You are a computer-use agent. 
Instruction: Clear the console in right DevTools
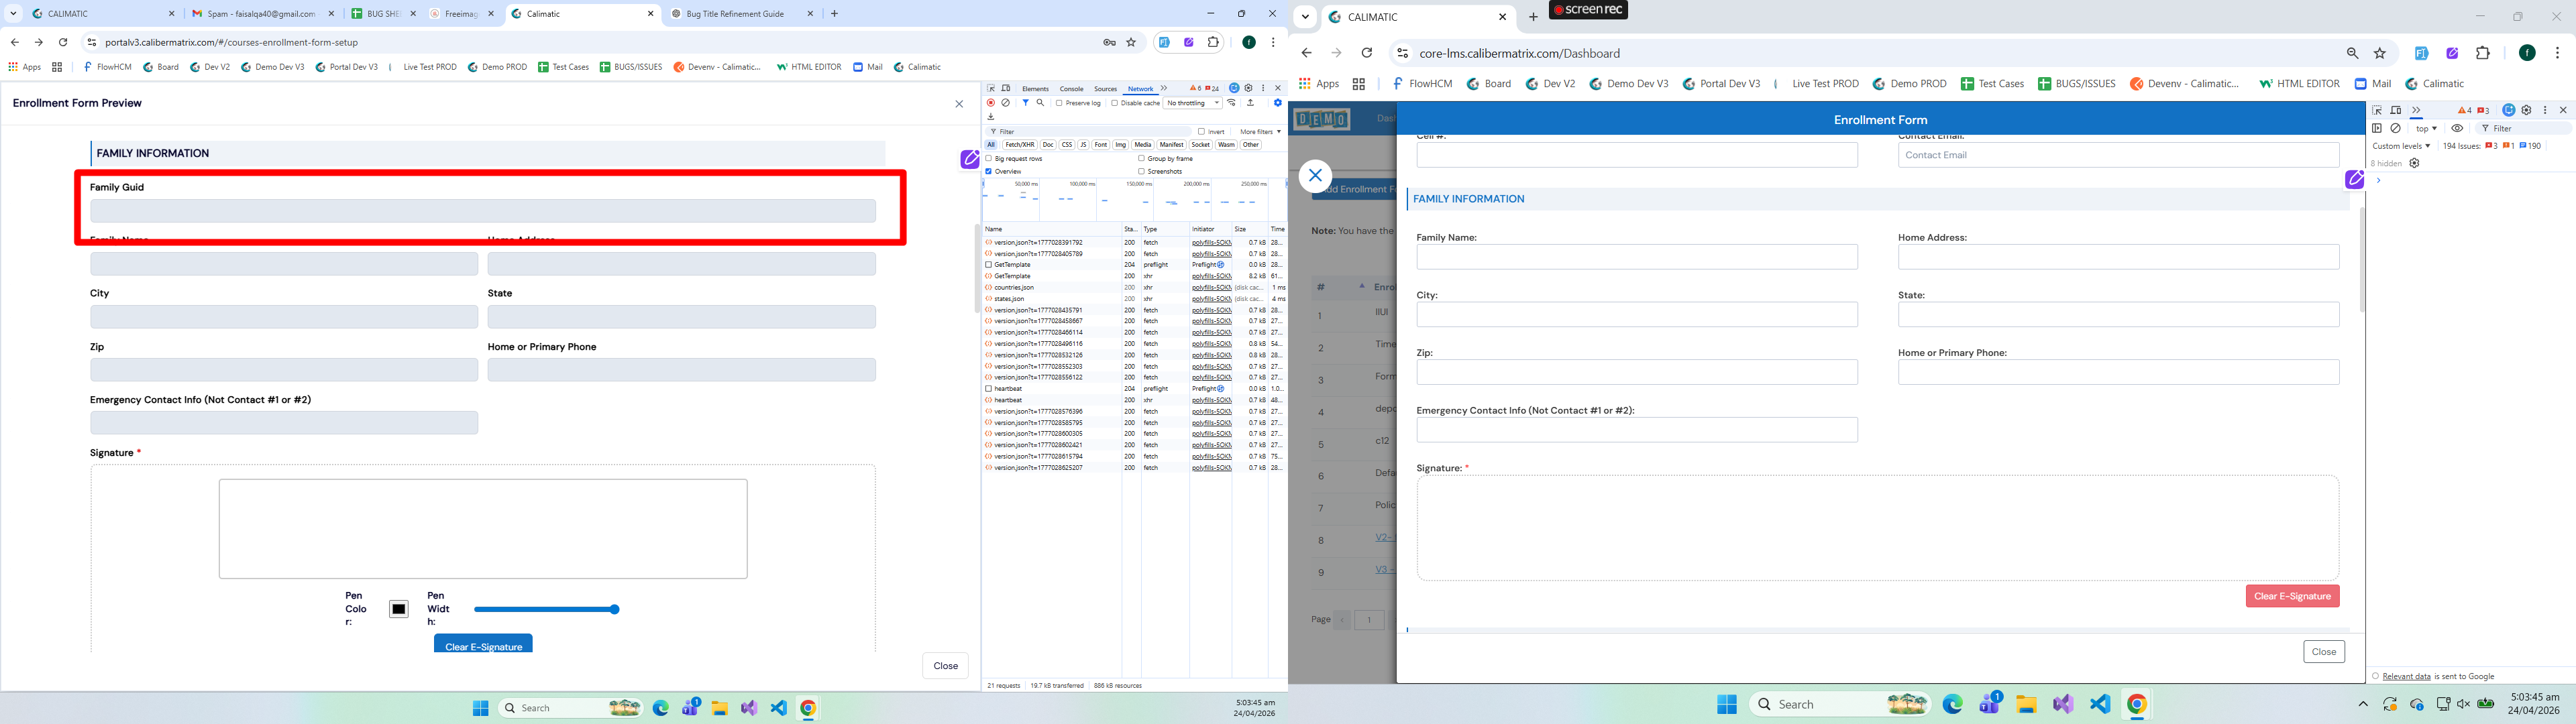pyautogui.click(x=2395, y=129)
